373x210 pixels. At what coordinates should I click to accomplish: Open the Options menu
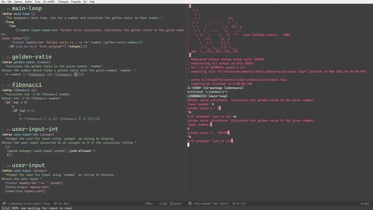click(x=18, y=2)
